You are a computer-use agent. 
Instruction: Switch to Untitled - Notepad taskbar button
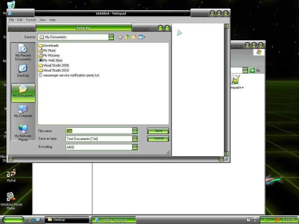[x=114, y=220]
